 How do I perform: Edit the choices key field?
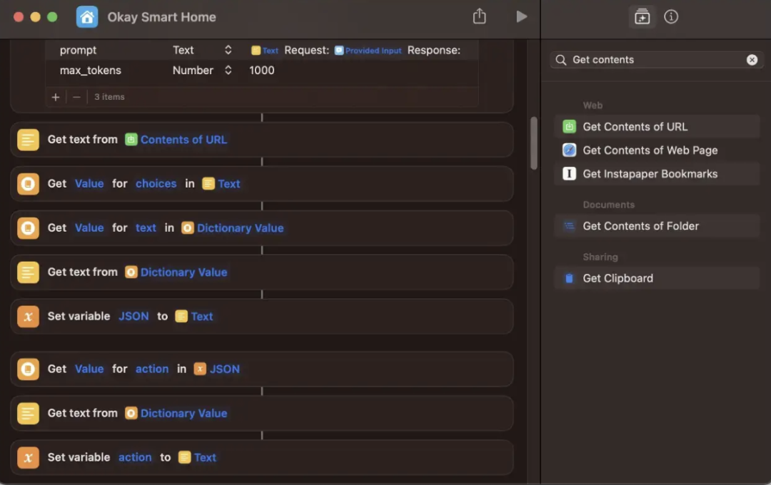[x=156, y=184]
